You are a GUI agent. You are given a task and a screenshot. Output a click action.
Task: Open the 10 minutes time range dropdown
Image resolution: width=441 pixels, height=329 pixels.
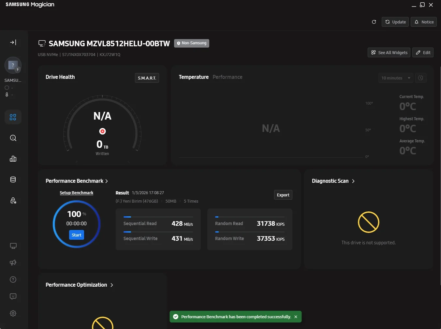coord(396,78)
